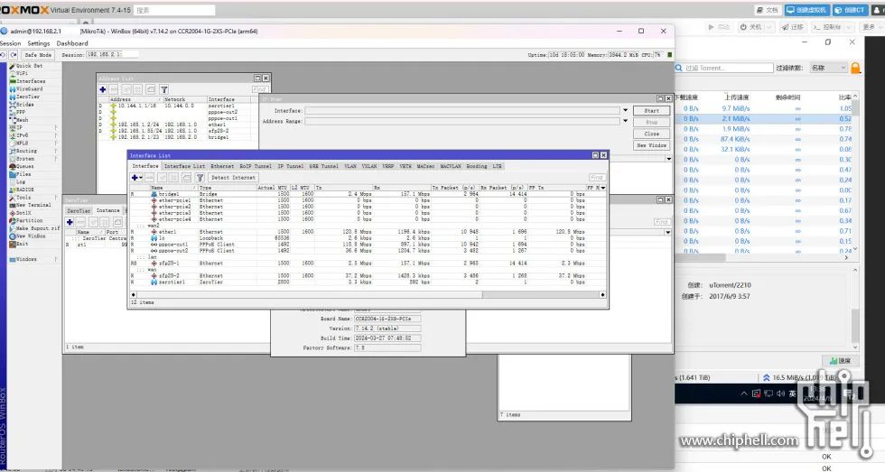Click the orange lock icon in torrent window
Viewport: 885px width, 472px height.
pyautogui.click(x=856, y=69)
